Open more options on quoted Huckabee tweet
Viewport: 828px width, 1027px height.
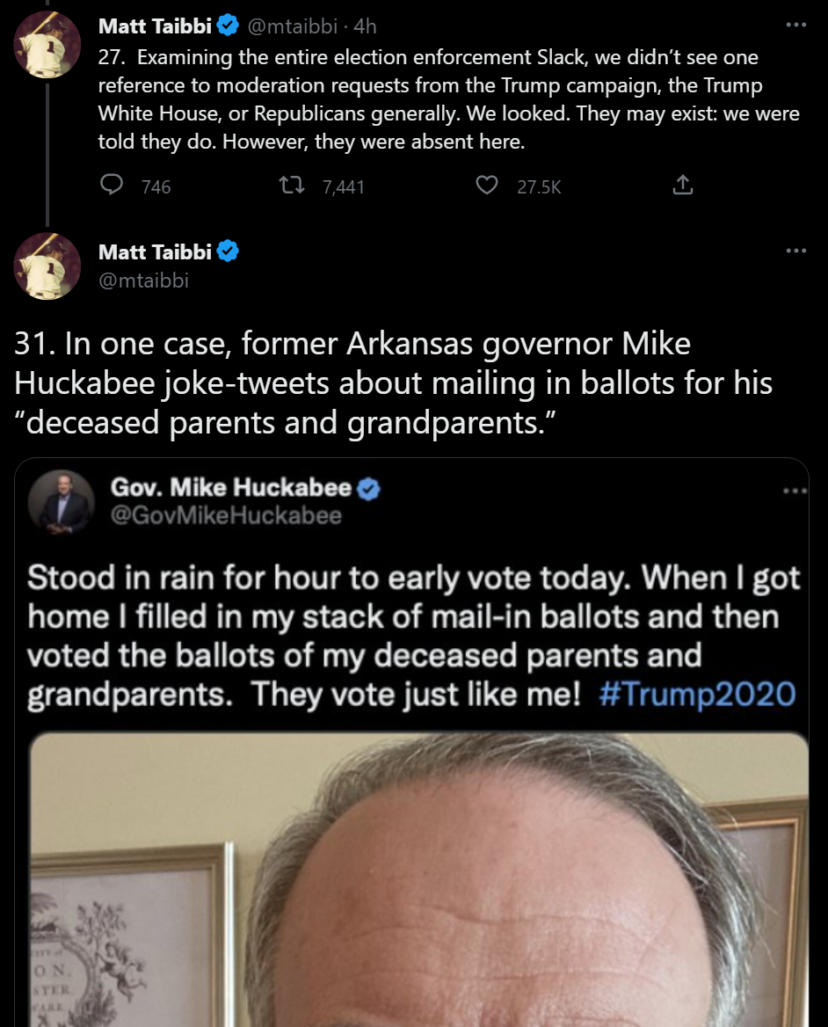(x=795, y=490)
